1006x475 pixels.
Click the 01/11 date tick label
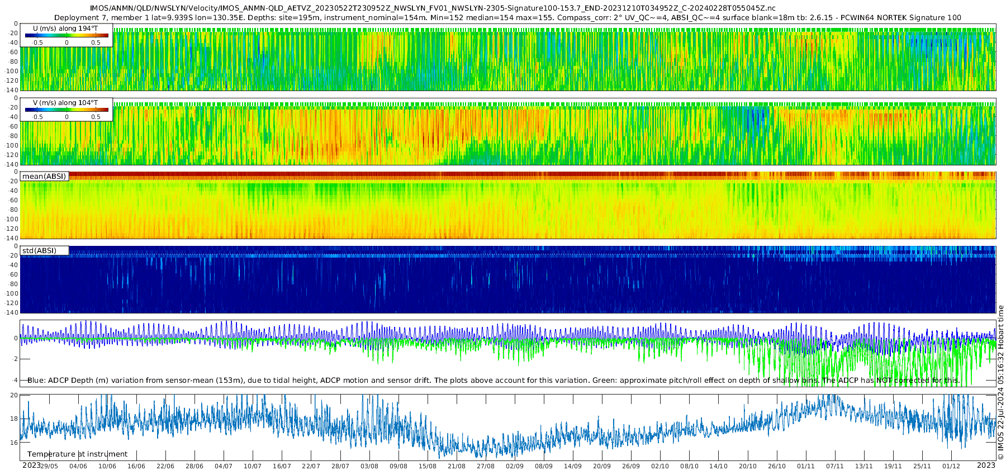coord(806,466)
